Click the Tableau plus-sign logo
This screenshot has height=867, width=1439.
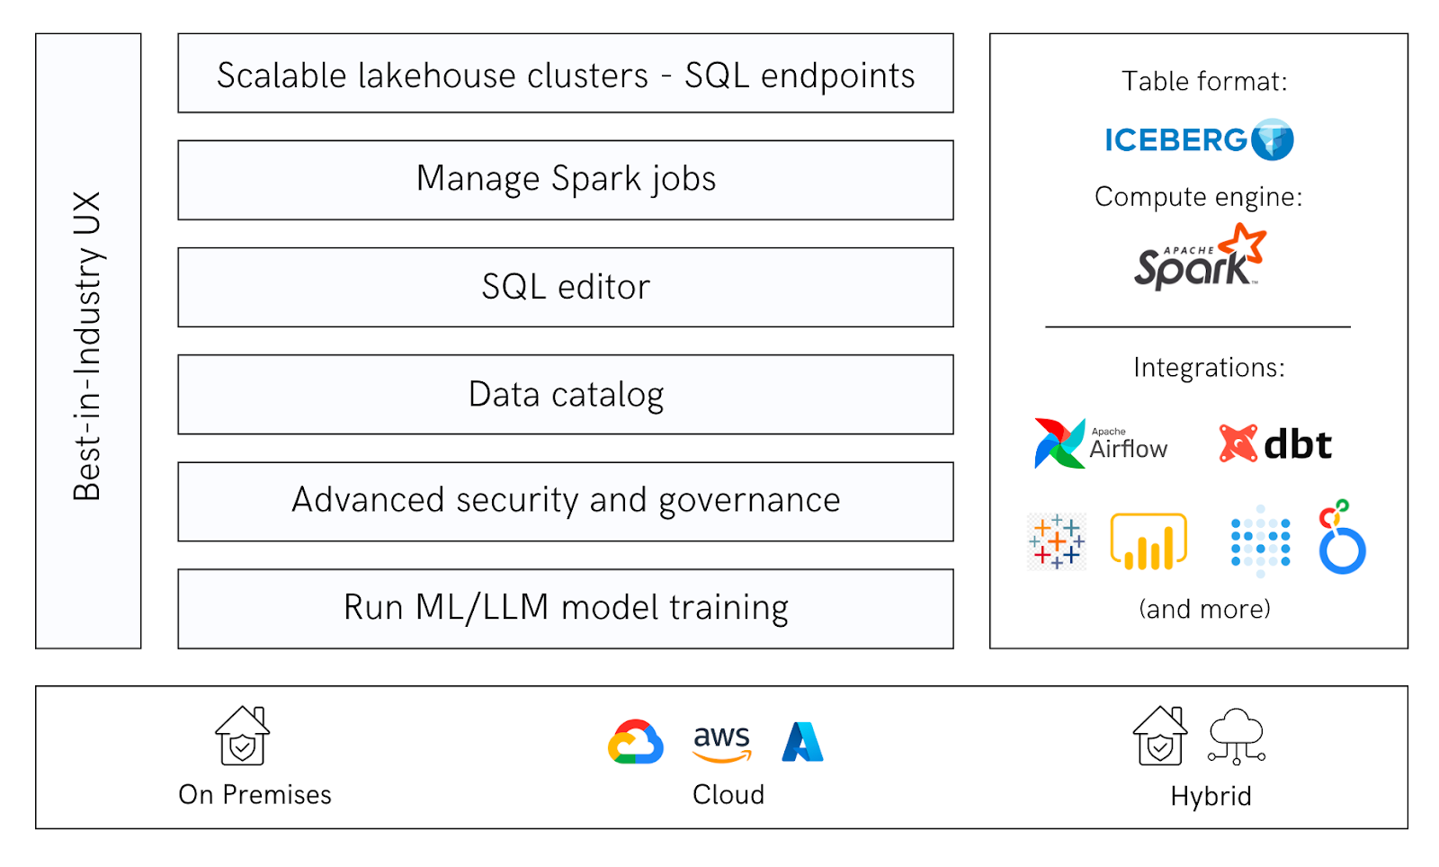(1057, 541)
